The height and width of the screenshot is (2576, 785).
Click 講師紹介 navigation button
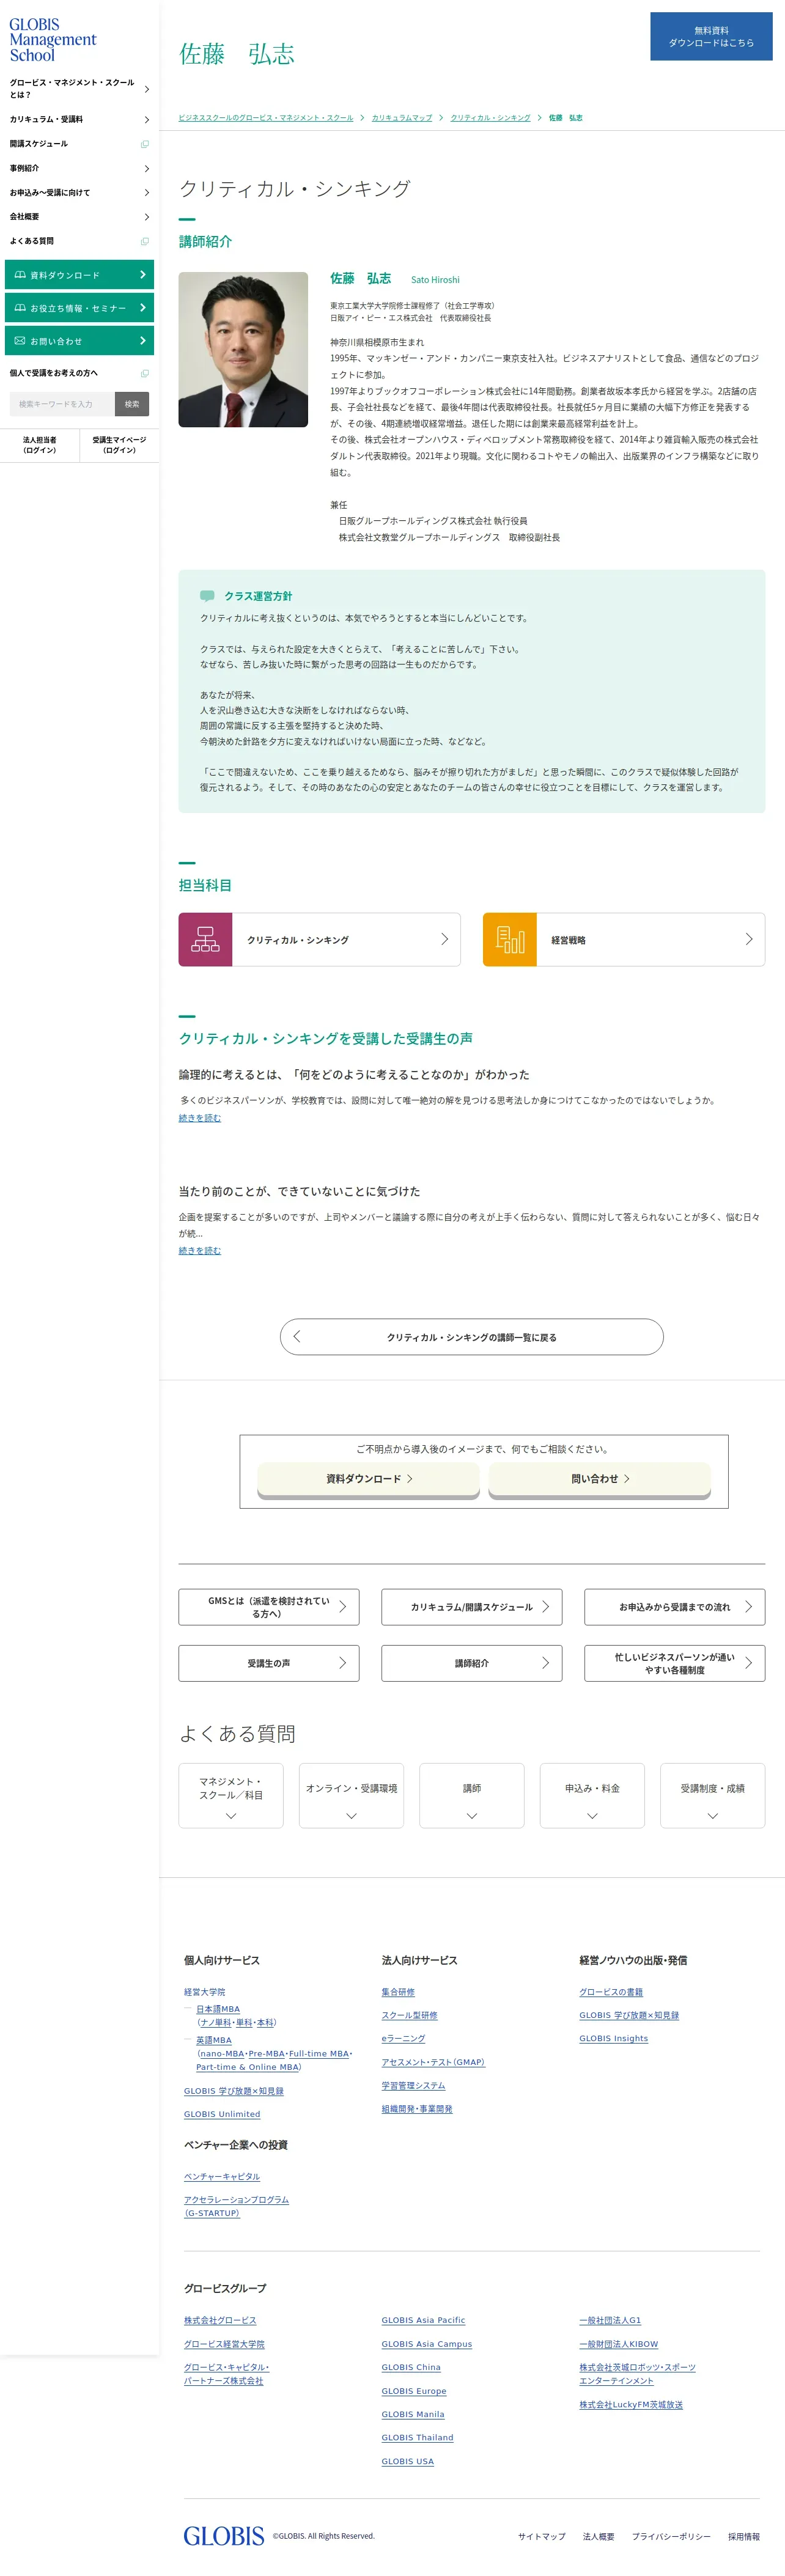pyautogui.click(x=472, y=1663)
